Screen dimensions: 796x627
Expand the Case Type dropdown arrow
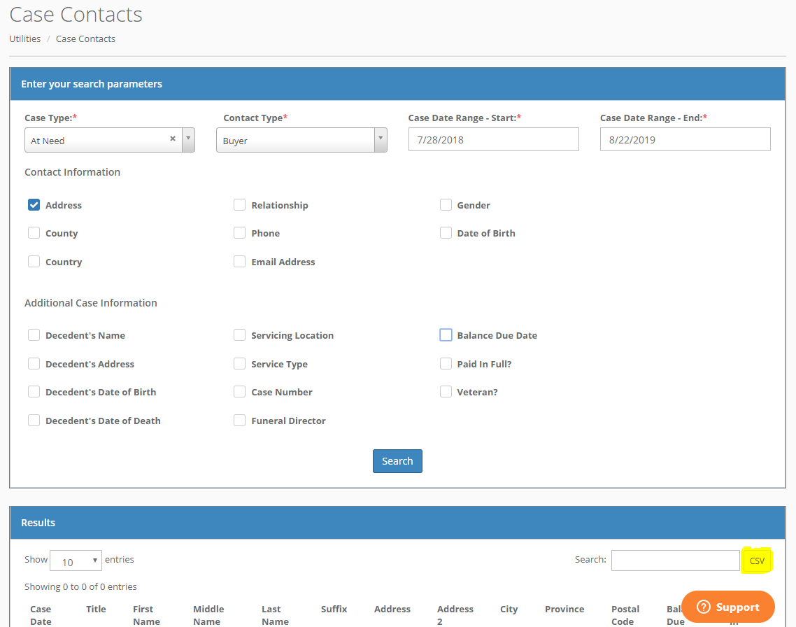coord(188,139)
